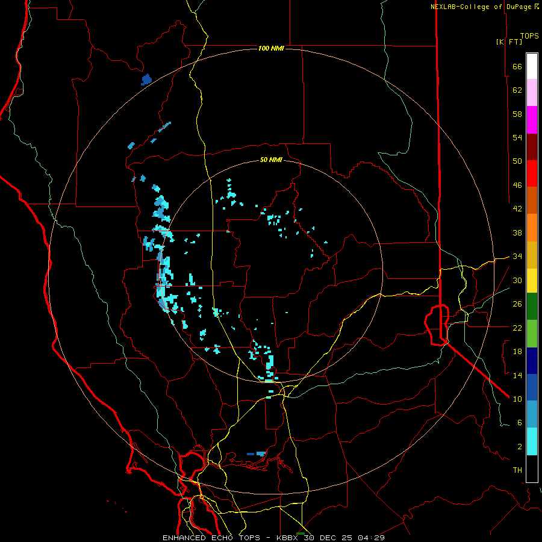Image resolution: width=542 pixels, height=542 pixels.
Task: Click the legend value '46'
Action: (517, 185)
